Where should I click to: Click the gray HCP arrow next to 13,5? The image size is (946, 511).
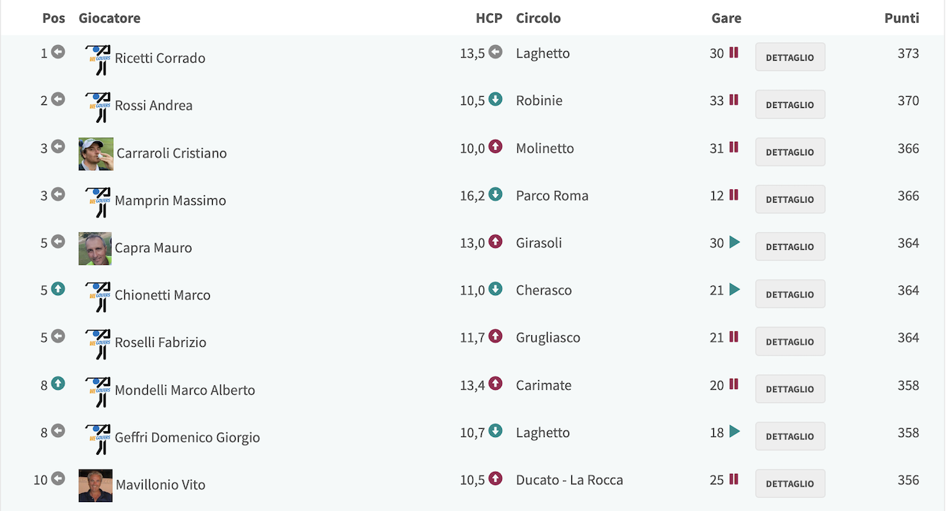point(495,53)
